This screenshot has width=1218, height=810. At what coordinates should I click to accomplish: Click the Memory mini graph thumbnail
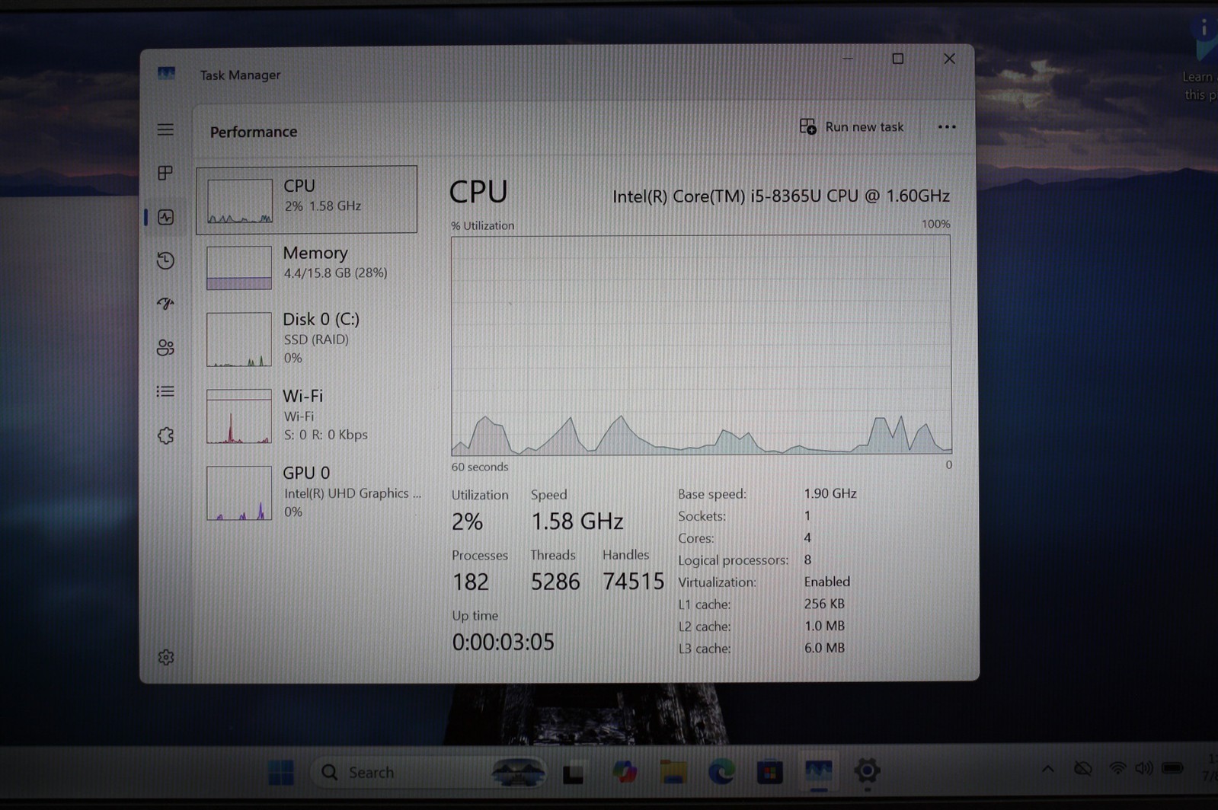tap(238, 267)
